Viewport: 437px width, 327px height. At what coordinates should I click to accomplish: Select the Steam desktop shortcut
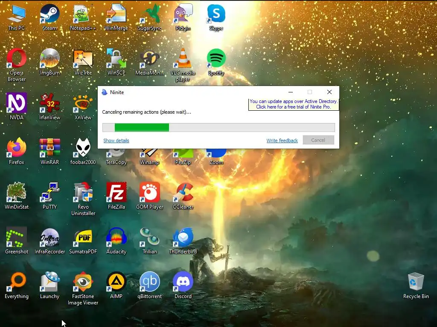pyautogui.click(x=50, y=17)
